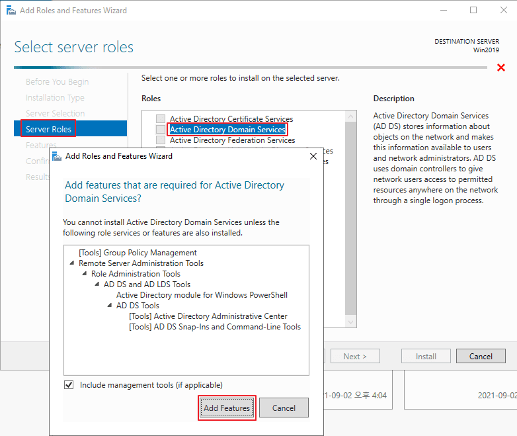Cancel the main wizard window
The width and height of the screenshot is (517, 436).
point(481,356)
